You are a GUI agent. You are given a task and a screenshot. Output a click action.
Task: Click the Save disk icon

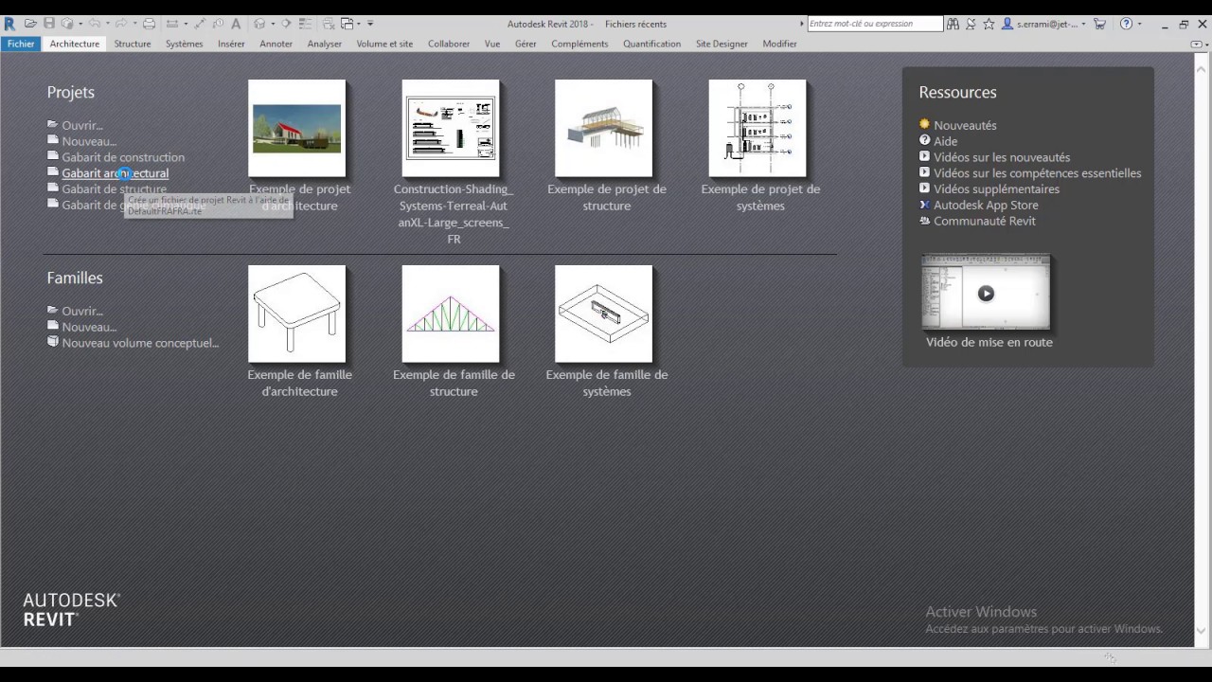(x=48, y=24)
